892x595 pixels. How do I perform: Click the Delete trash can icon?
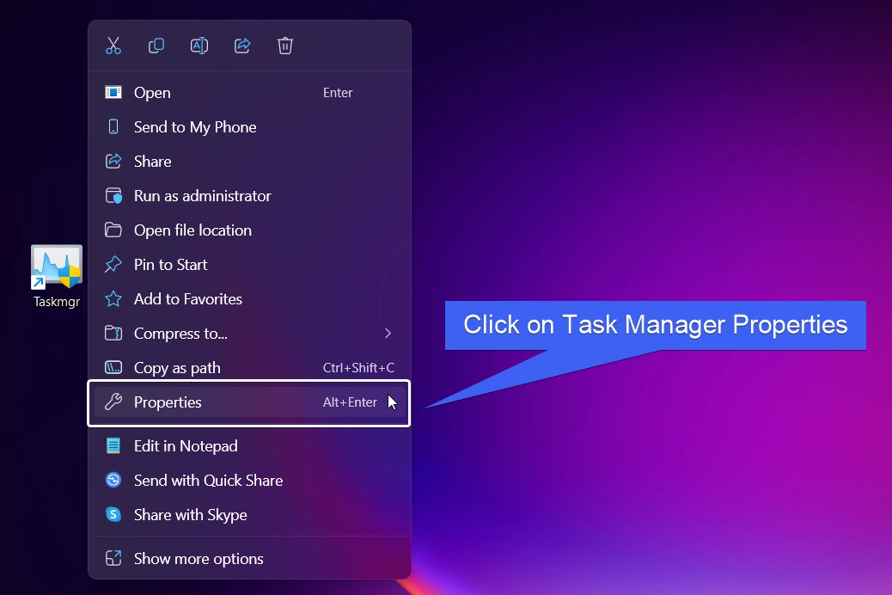(285, 46)
